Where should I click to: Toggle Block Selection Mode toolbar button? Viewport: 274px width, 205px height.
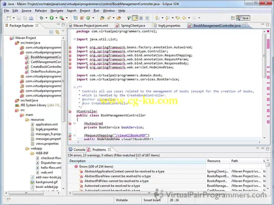click(x=141, y=18)
